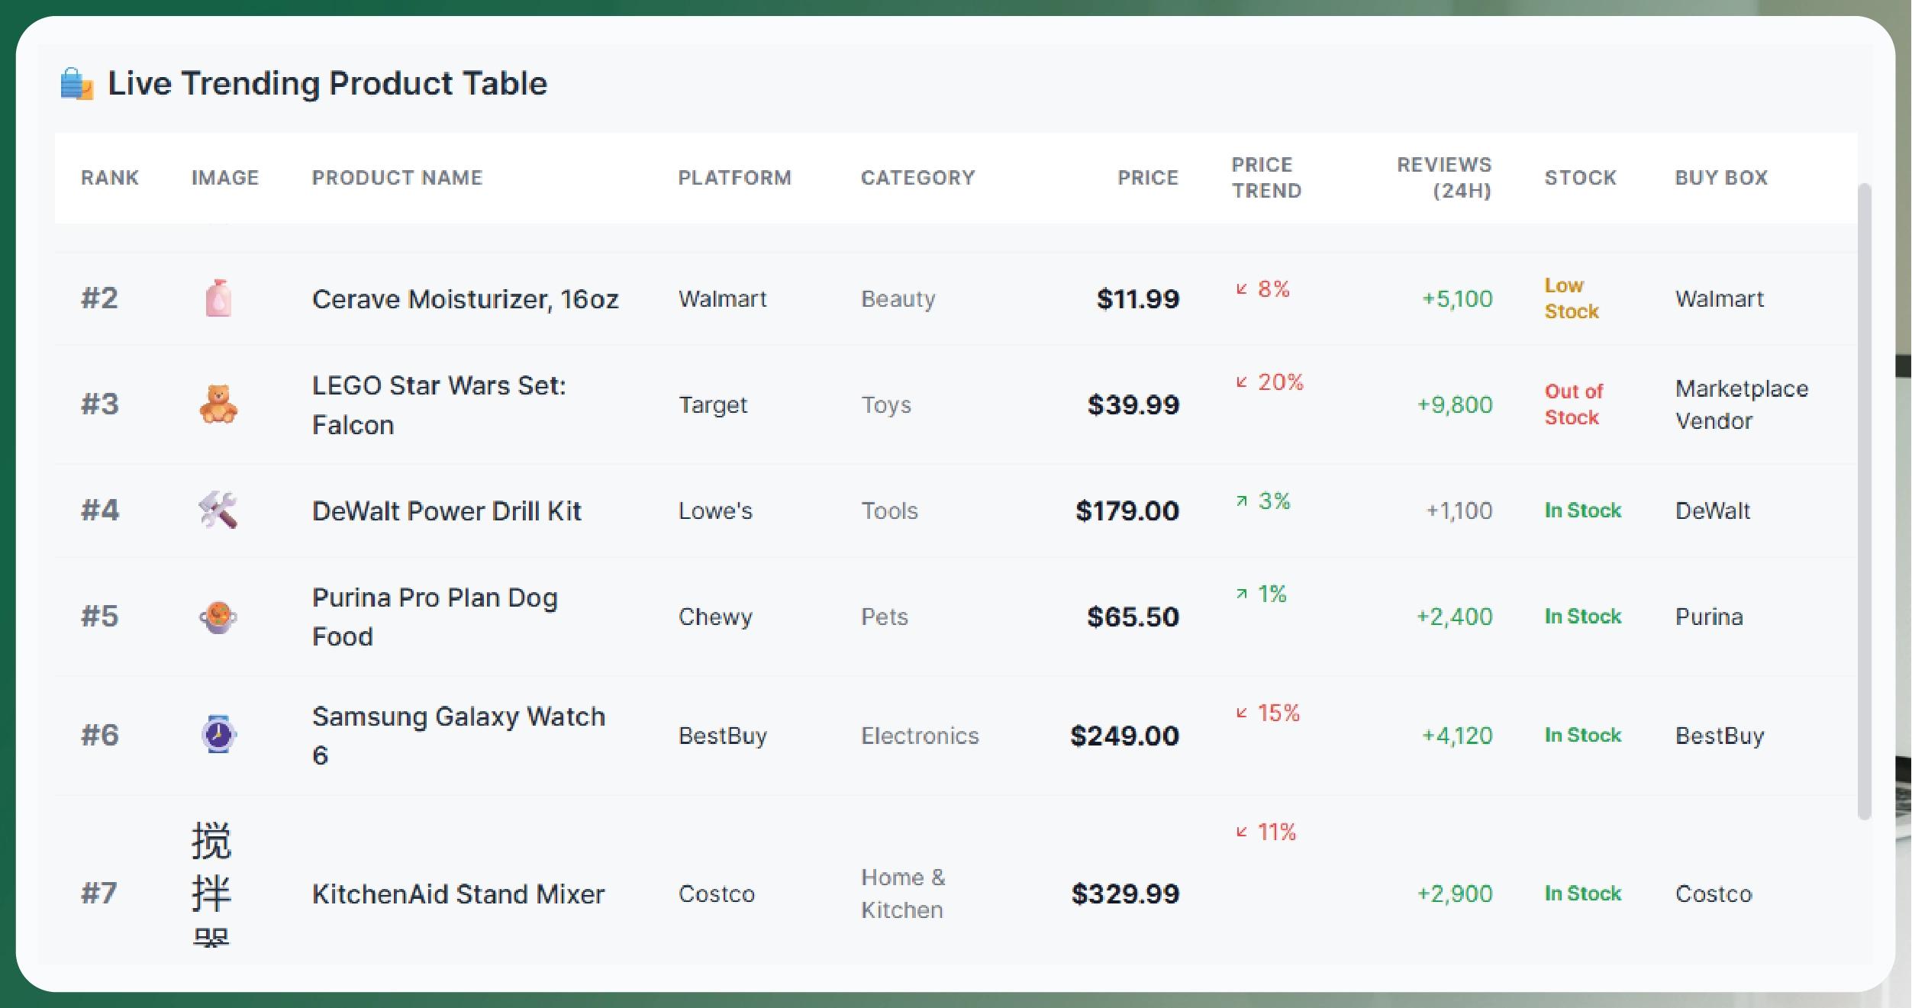
Task: Select the REVIEWS (24H) header
Action: pyautogui.click(x=1444, y=177)
